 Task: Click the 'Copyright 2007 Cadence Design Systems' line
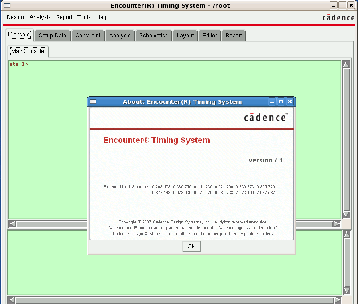point(193,222)
